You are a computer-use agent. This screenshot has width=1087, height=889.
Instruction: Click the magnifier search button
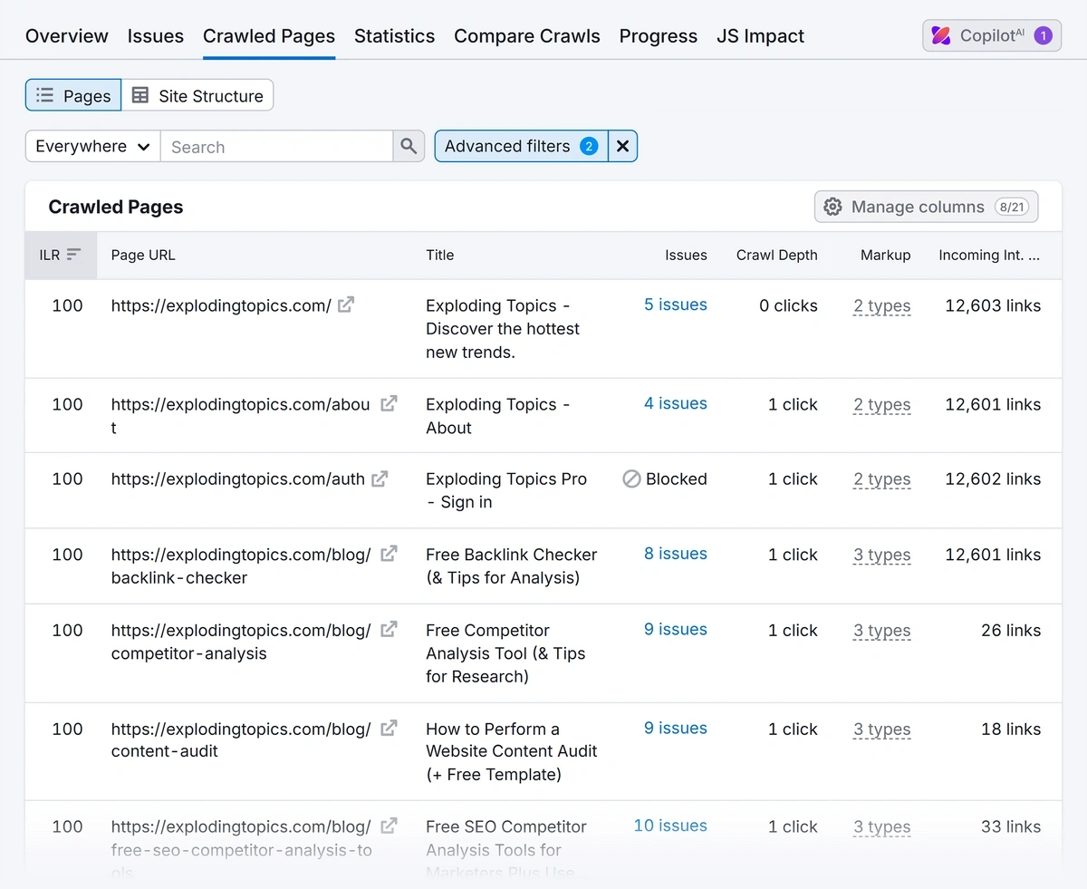(409, 146)
